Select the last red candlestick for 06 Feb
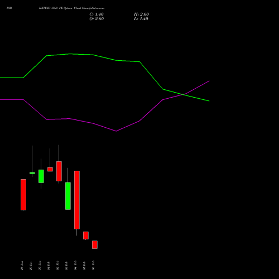 (x=95, y=244)
